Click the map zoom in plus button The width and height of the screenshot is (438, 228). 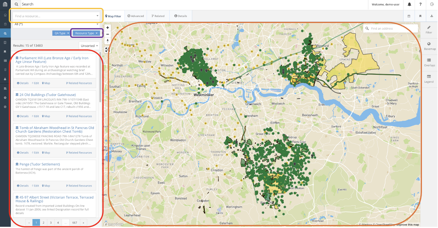click(x=108, y=28)
